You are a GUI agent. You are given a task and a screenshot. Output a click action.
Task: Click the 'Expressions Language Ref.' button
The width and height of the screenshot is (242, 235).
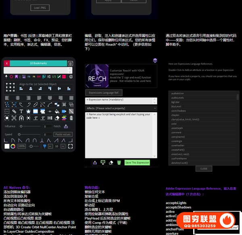pos(104,93)
